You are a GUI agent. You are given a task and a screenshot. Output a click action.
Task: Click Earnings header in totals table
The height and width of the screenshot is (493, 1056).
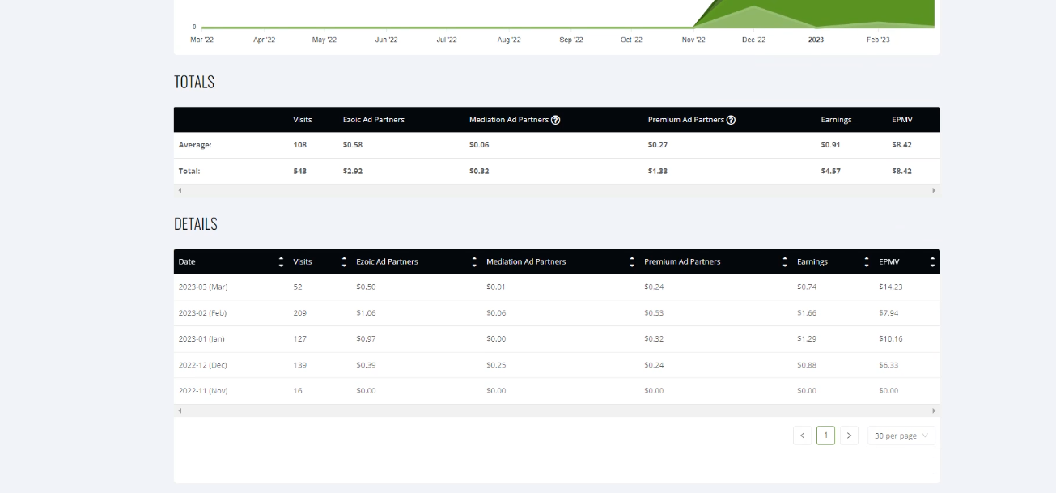click(836, 120)
